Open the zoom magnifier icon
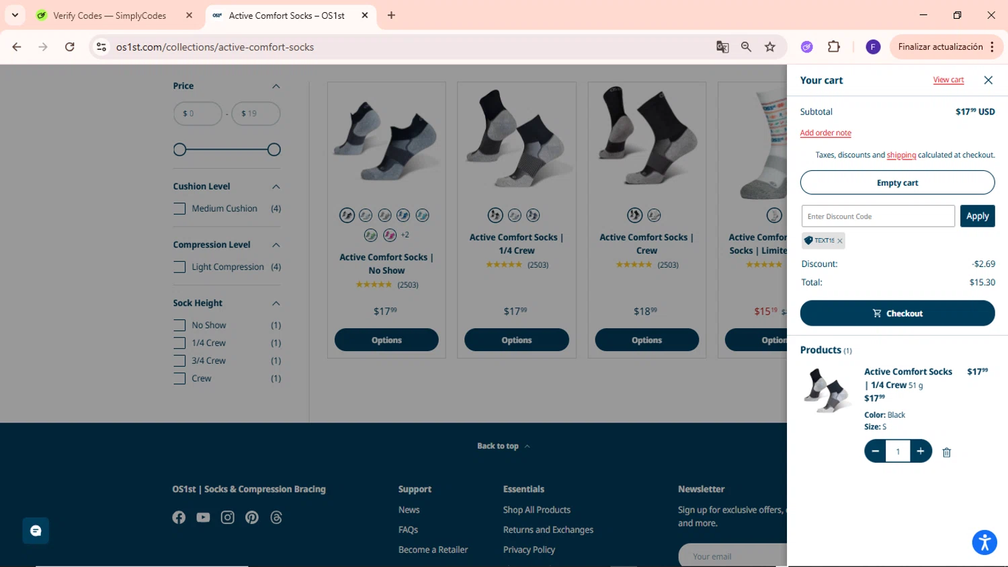 746,47
